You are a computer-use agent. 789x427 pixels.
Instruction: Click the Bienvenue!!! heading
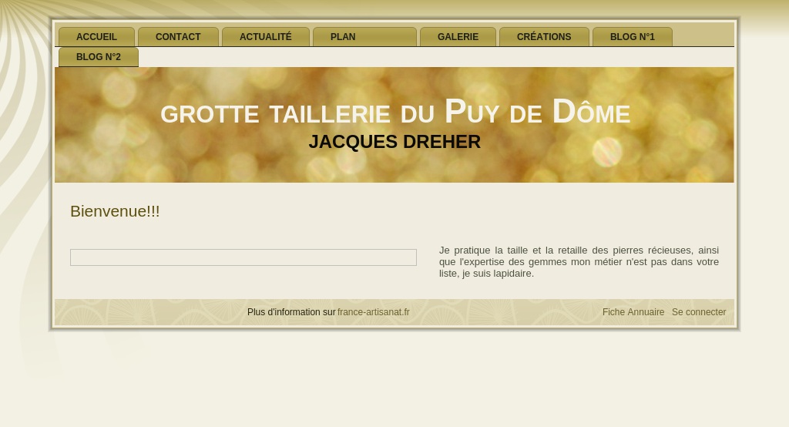(x=115, y=211)
